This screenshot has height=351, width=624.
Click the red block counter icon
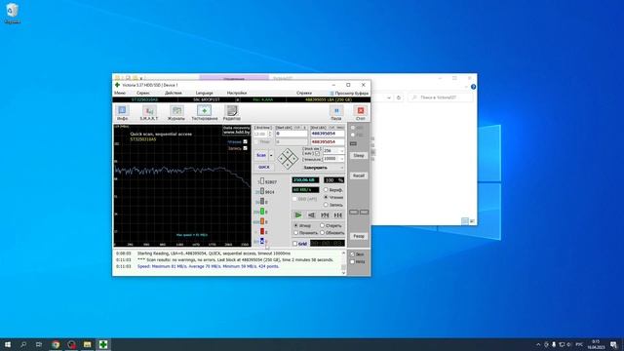click(x=262, y=232)
